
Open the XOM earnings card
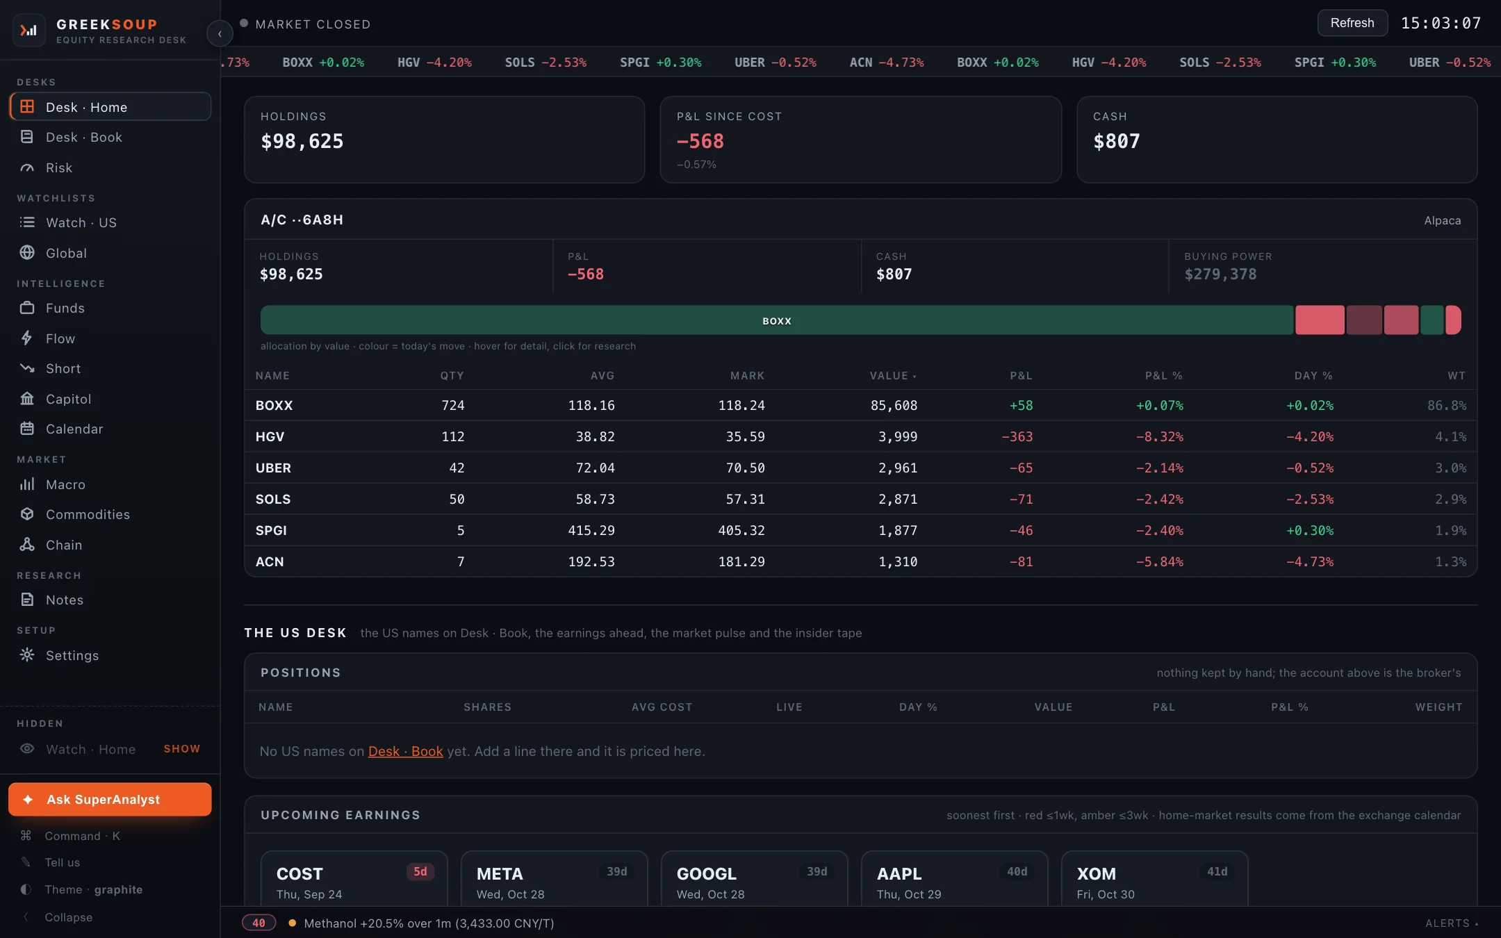pos(1155,878)
